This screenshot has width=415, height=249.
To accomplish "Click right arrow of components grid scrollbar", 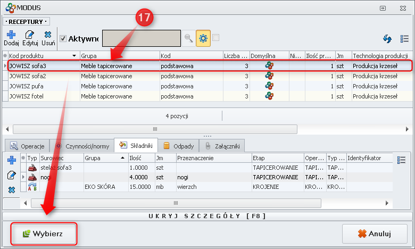I will click(387, 203).
